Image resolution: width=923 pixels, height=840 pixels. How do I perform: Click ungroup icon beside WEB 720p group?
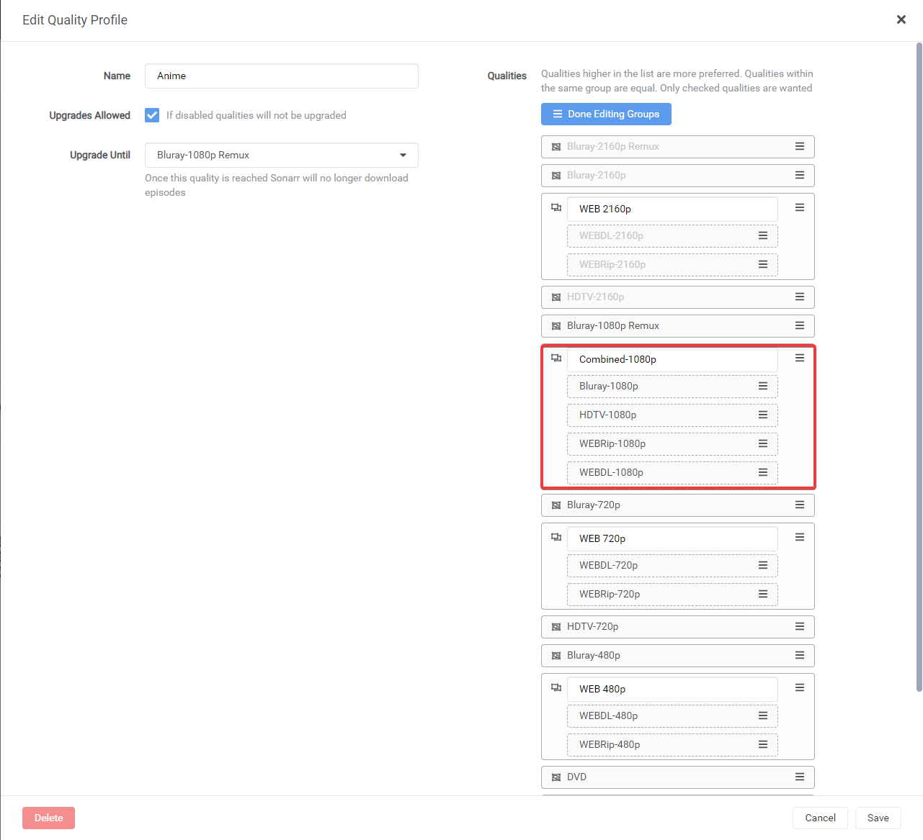click(556, 537)
